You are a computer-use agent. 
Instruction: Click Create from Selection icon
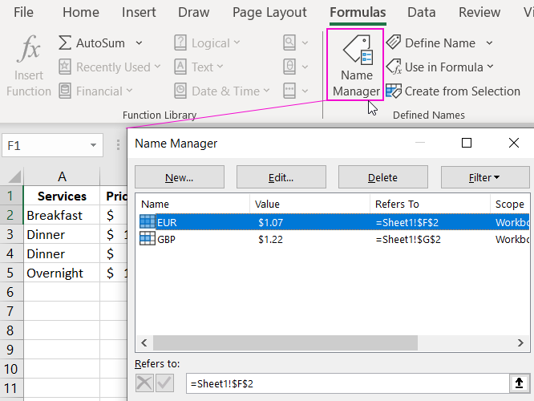tap(394, 91)
